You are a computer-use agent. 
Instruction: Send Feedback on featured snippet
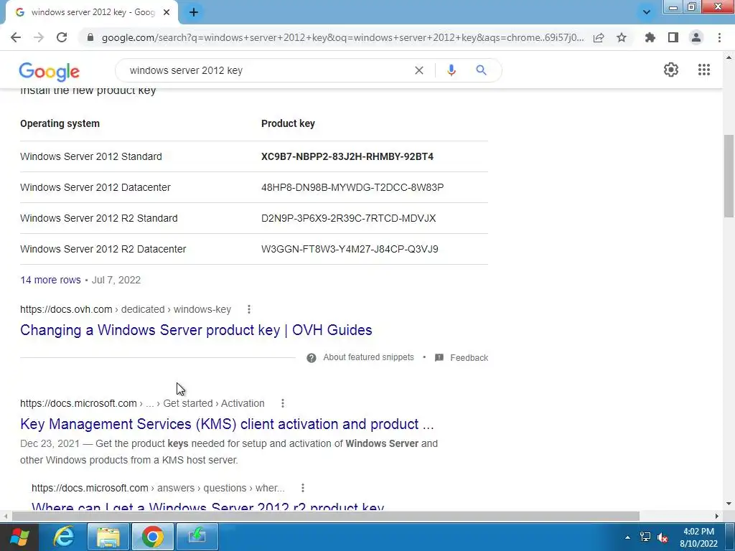click(469, 358)
